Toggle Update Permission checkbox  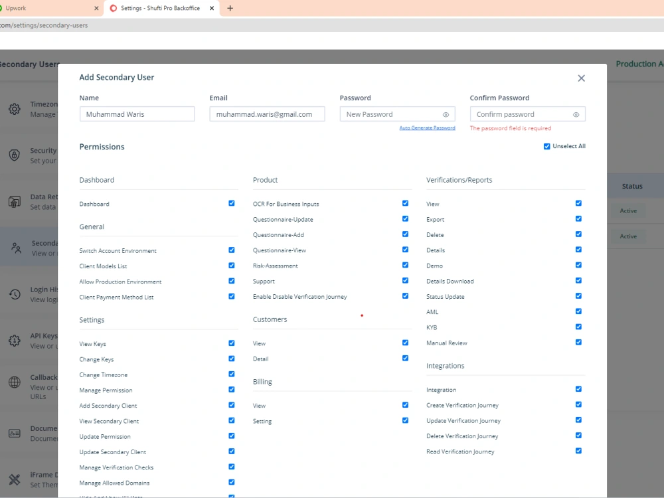click(232, 436)
